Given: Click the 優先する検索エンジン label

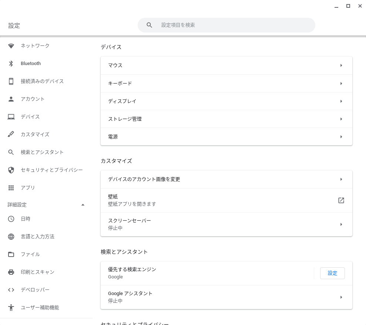Looking at the screenshot, I should [132, 270].
